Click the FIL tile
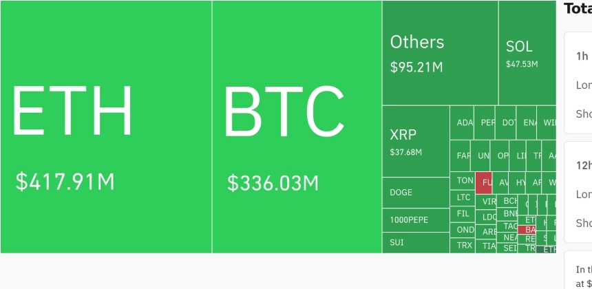The width and height of the screenshot is (592, 289). pos(463,214)
